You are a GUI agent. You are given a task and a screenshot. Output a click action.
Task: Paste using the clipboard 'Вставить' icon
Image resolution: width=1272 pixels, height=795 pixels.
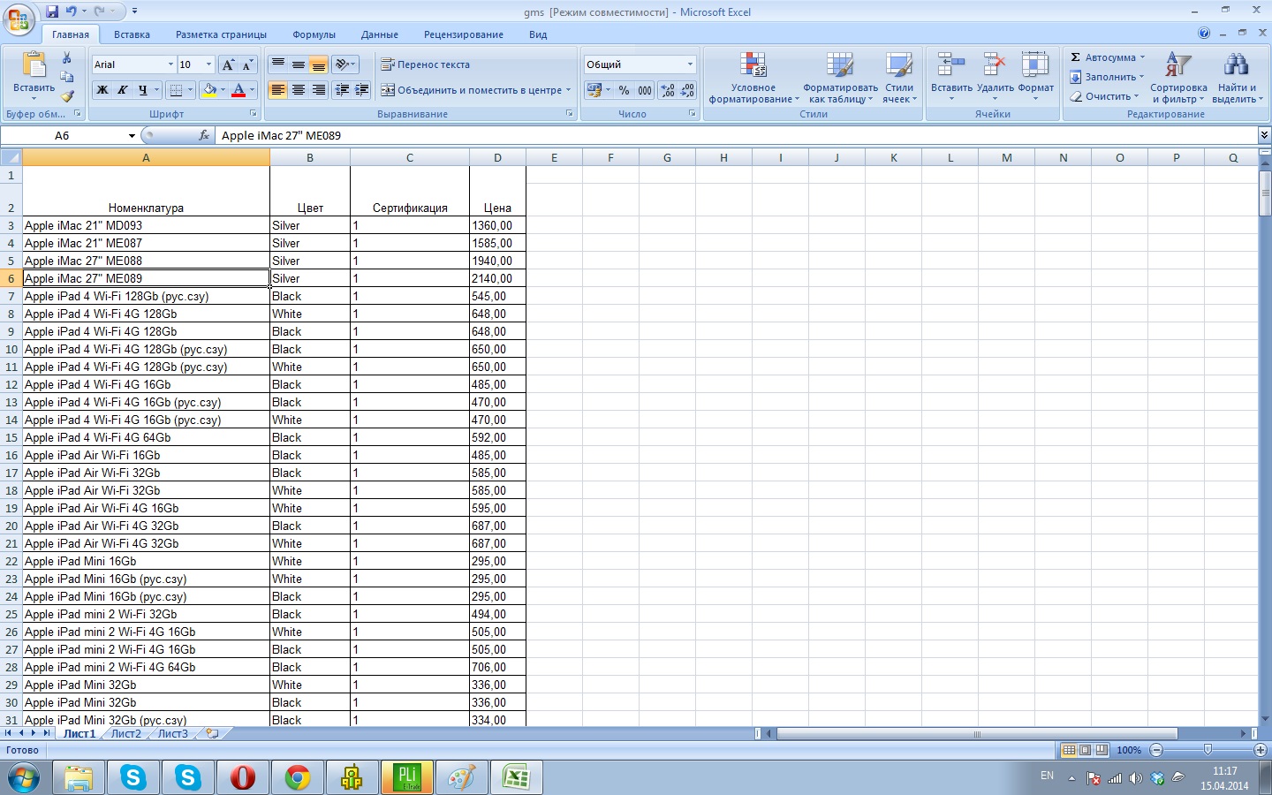tap(34, 72)
